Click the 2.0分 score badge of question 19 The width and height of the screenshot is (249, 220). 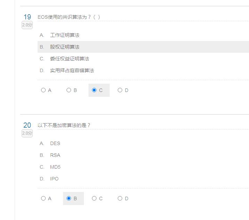click(x=27, y=25)
